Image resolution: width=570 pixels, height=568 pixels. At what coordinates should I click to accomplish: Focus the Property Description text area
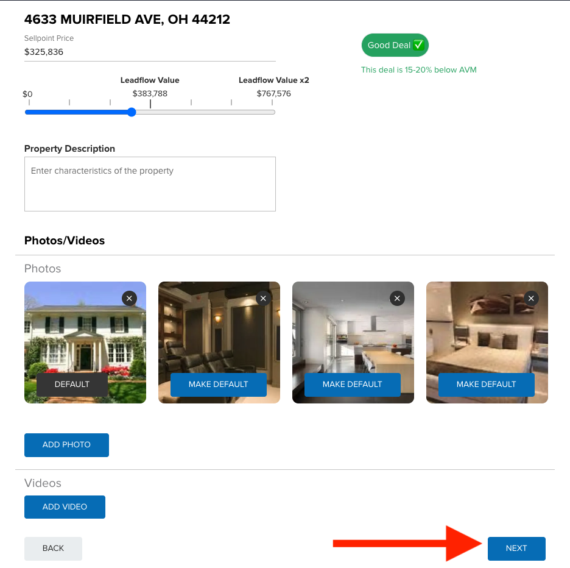pyautogui.click(x=150, y=184)
